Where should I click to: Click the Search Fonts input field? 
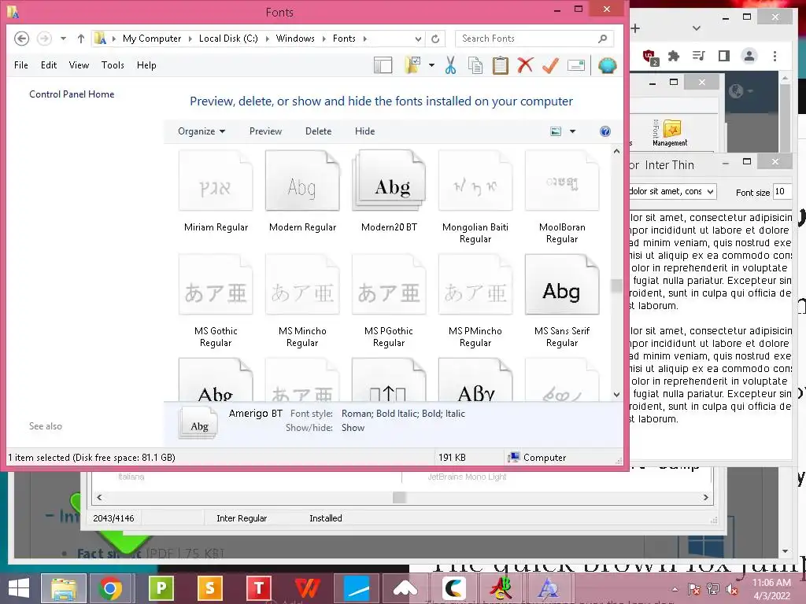534,39
